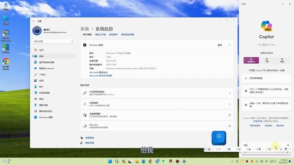Select 系统 in the Settings sidebar
Image resolution: width=294 pixels, height=165 pixels.
(54, 56)
